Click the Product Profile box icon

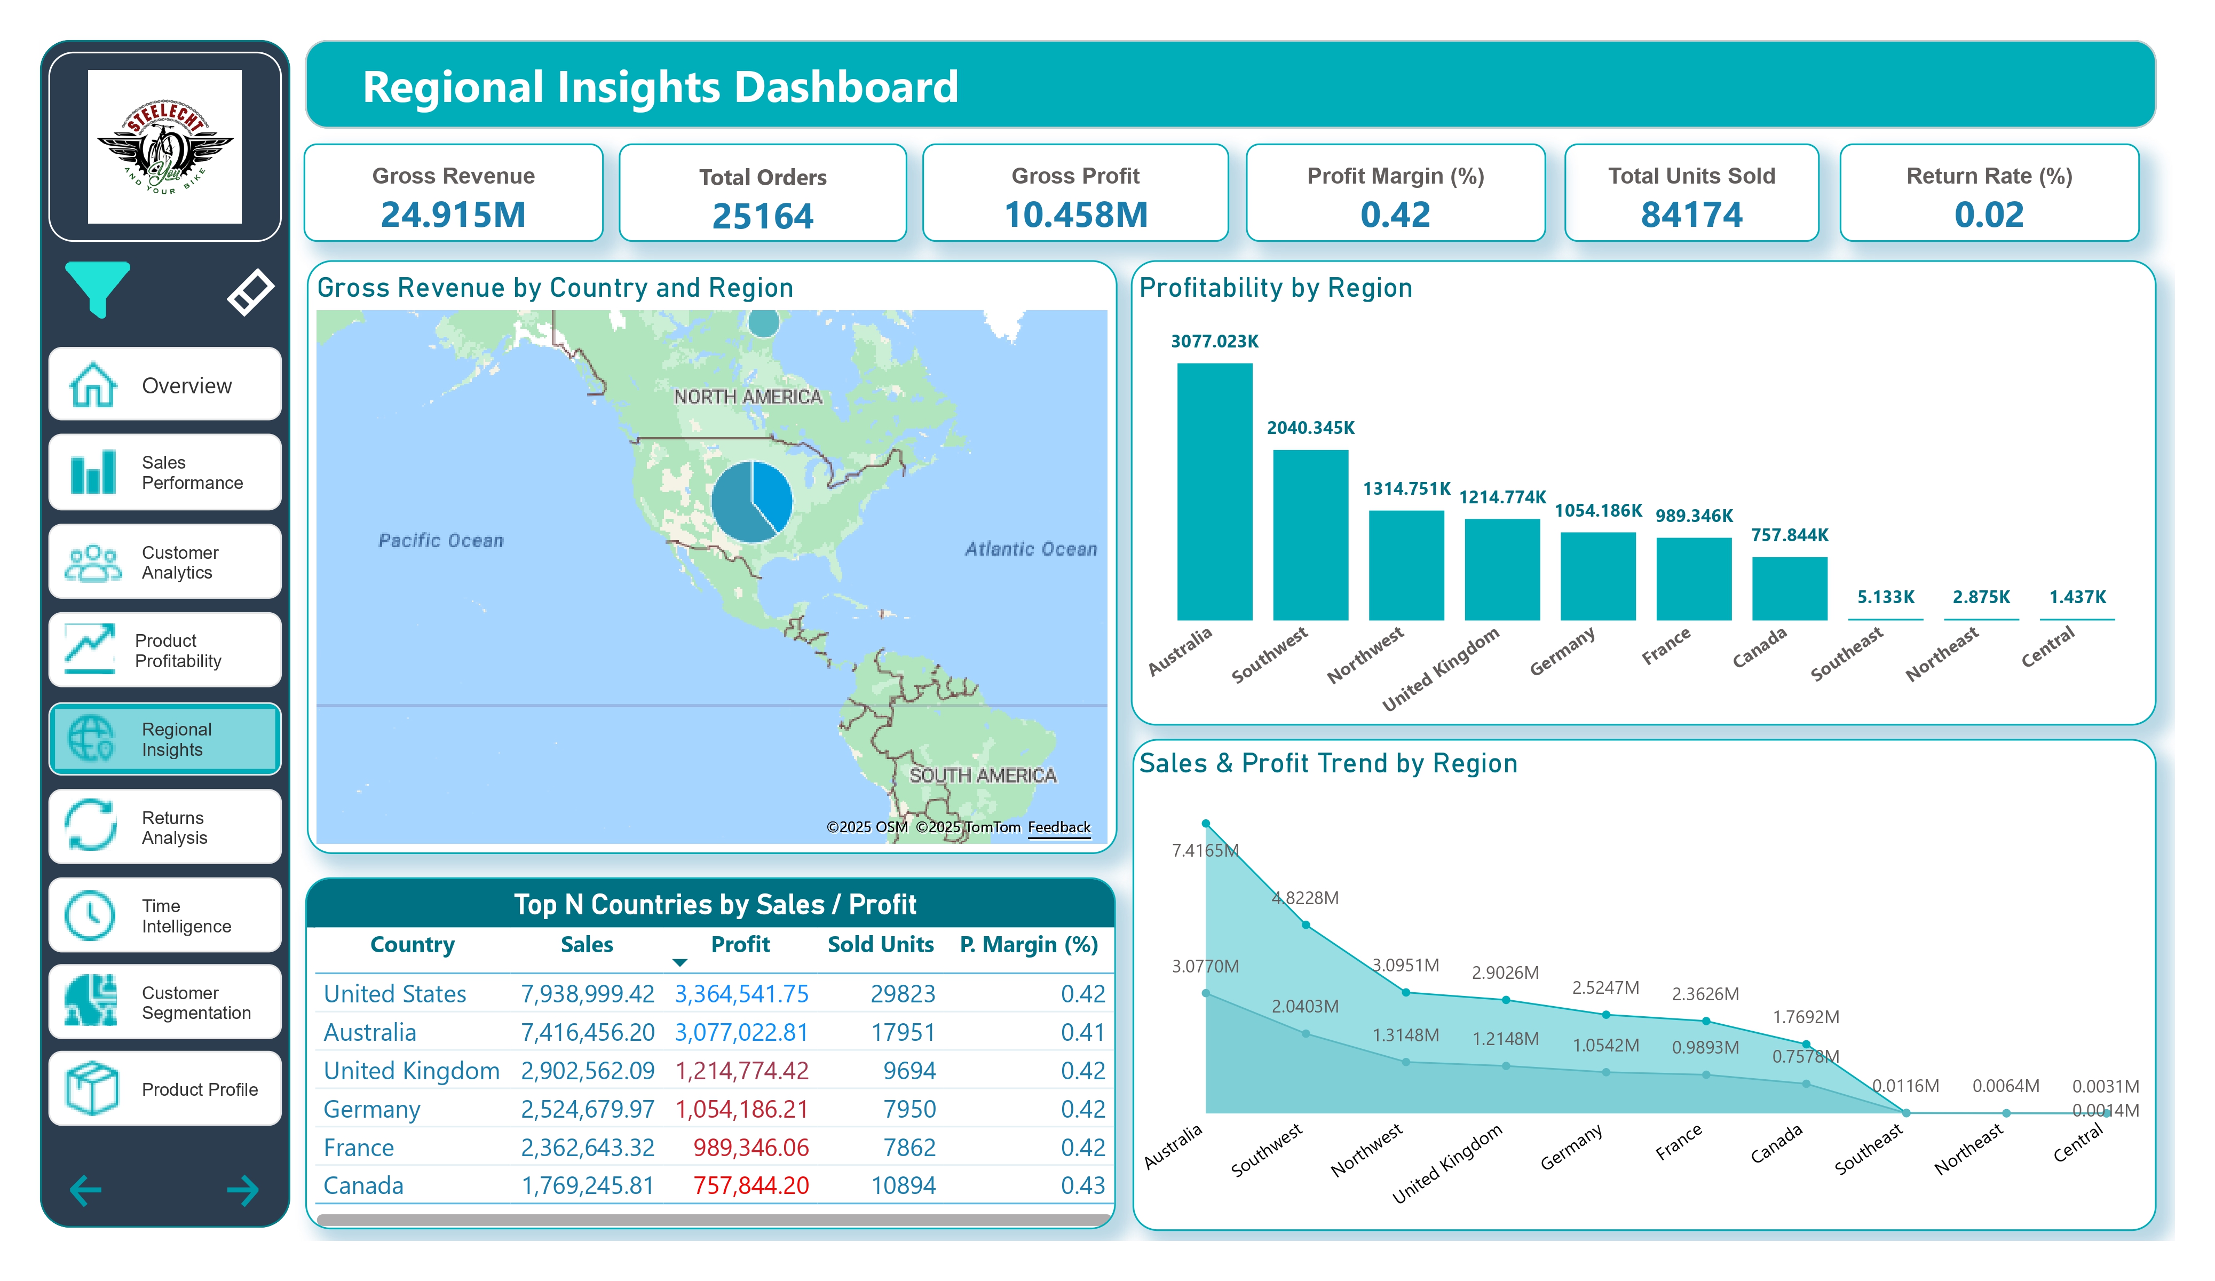[x=91, y=1088]
